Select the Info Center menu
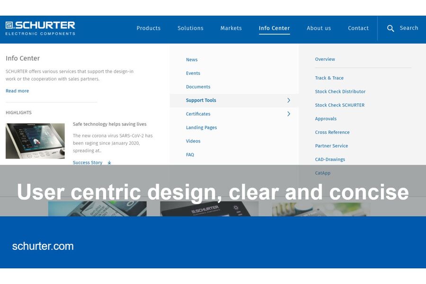 (274, 28)
